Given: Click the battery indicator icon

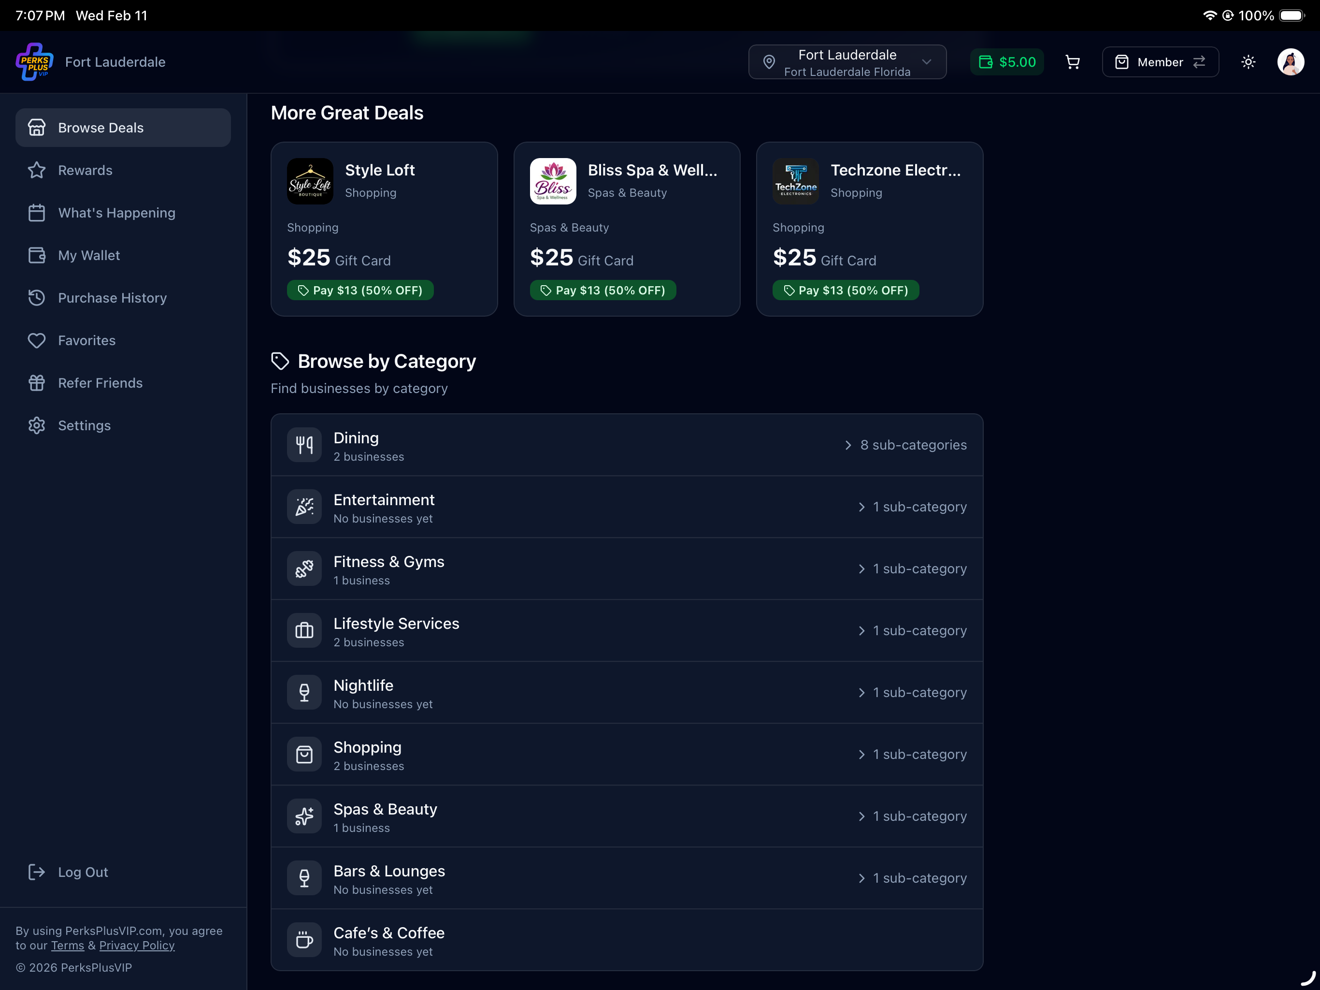Looking at the screenshot, I should click(1292, 15).
